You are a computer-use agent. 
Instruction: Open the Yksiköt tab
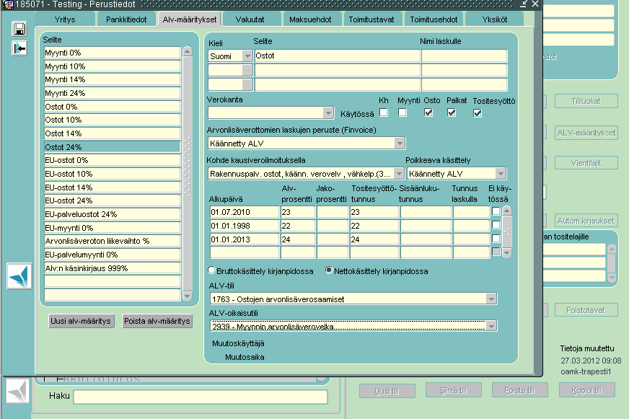[x=495, y=19]
